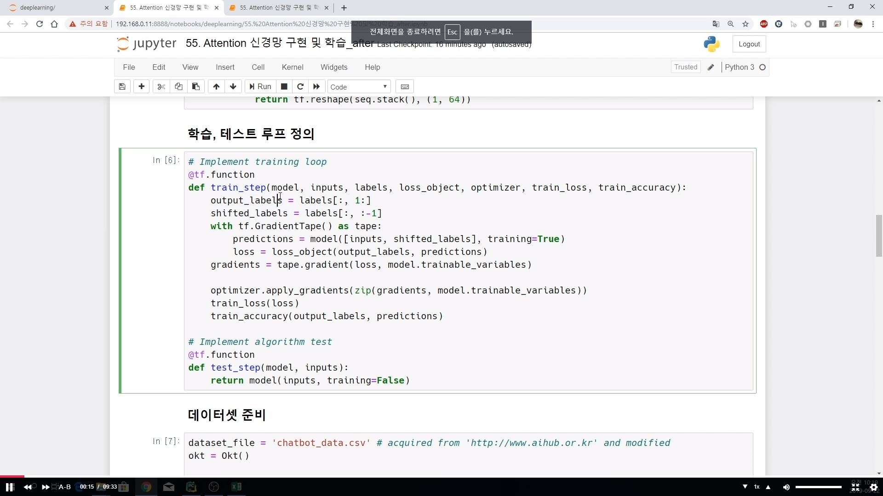This screenshot has width=883, height=496.
Task: Interrupt the kernel stop icon
Action: pos(284,87)
